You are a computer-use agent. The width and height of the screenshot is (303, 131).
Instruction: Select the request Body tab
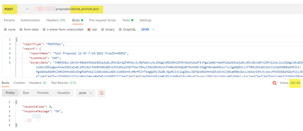tap(78, 20)
